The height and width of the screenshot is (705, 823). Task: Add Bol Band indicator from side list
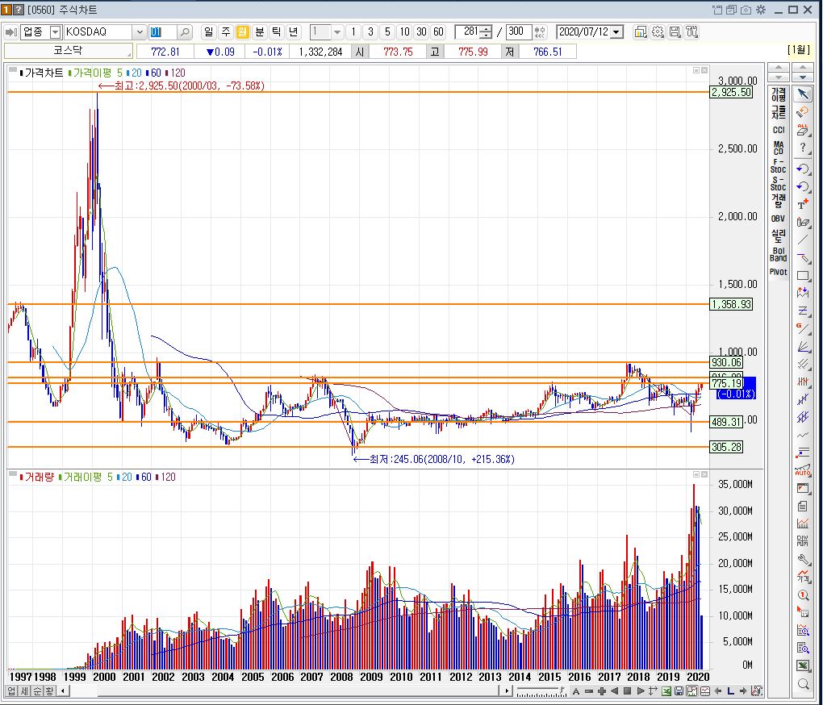pyautogui.click(x=779, y=254)
